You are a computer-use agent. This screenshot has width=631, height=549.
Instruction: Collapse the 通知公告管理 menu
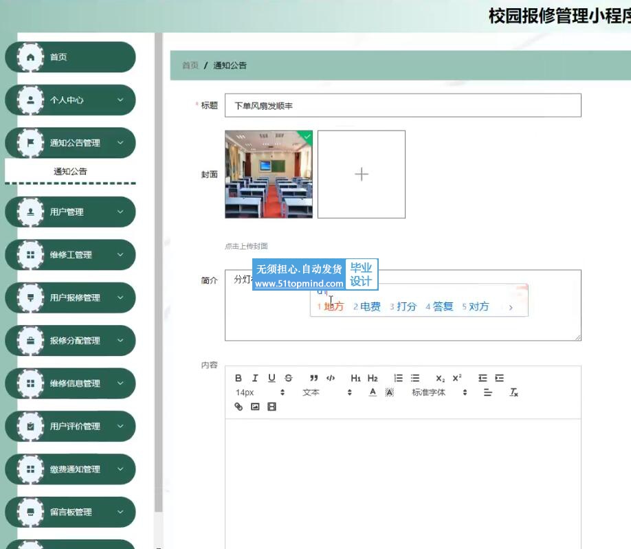pyautogui.click(x=70, y=143)
